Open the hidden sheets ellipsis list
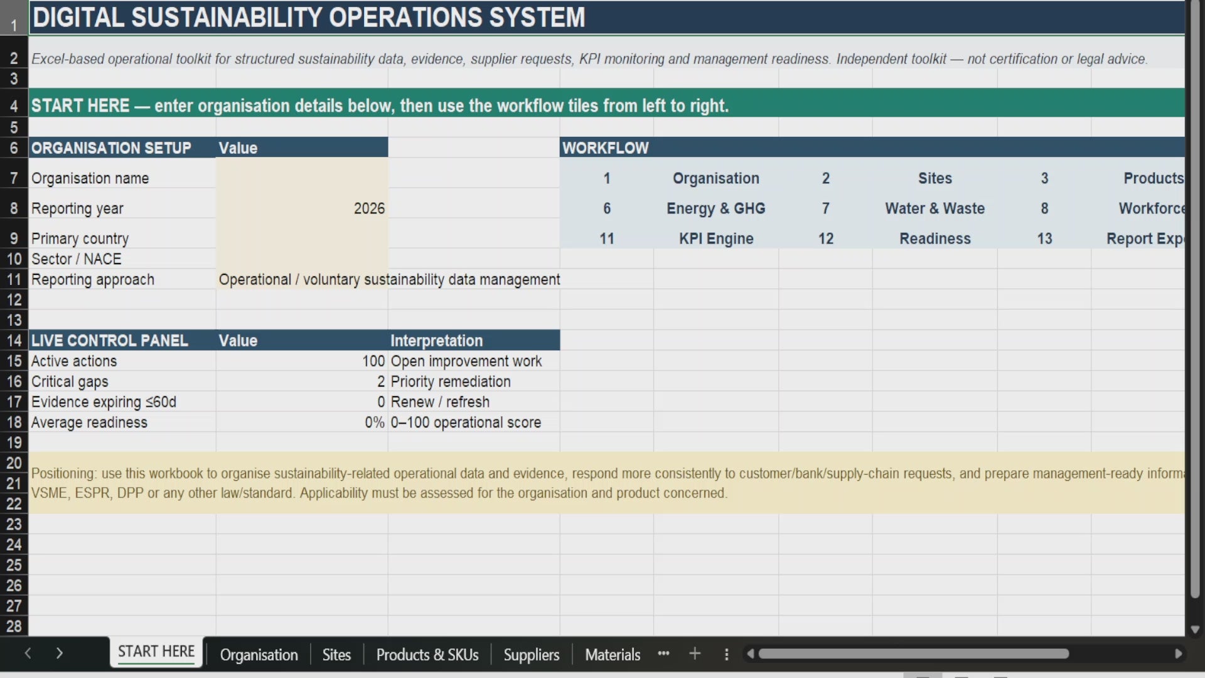This screenshot has height=678, width=1205. click(x=663, y=654)
